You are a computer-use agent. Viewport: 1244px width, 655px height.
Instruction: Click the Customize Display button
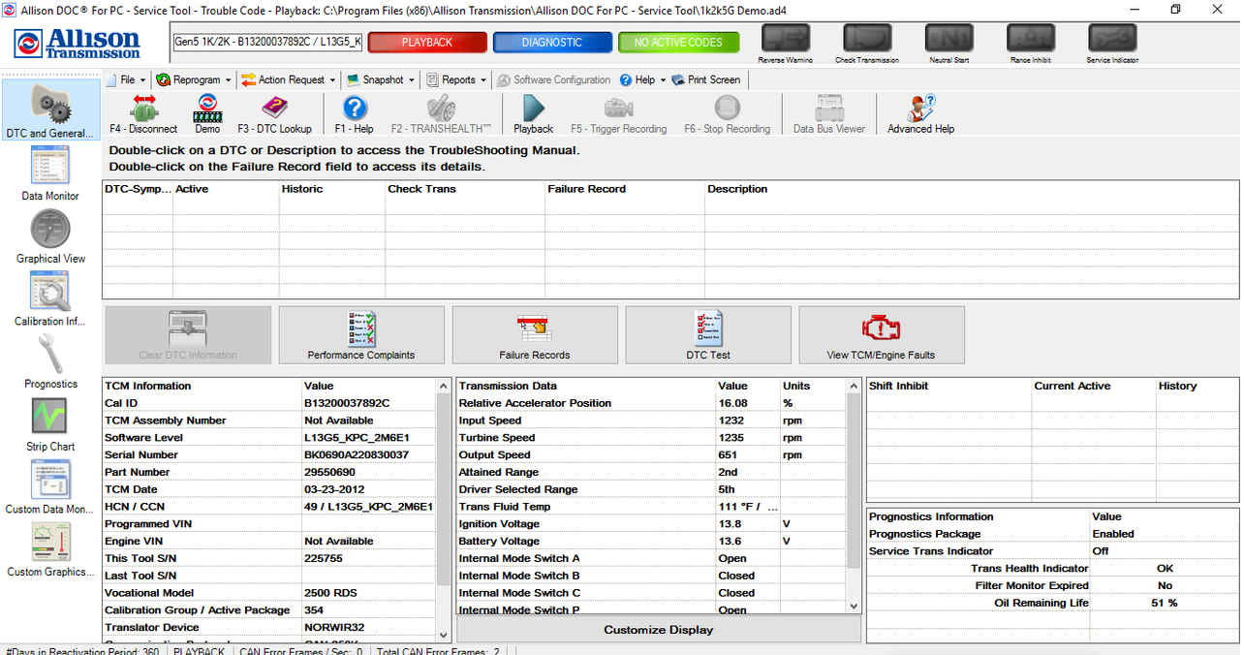tap(658, 629)
